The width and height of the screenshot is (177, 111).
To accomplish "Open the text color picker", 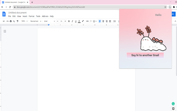I will [79, 21].
